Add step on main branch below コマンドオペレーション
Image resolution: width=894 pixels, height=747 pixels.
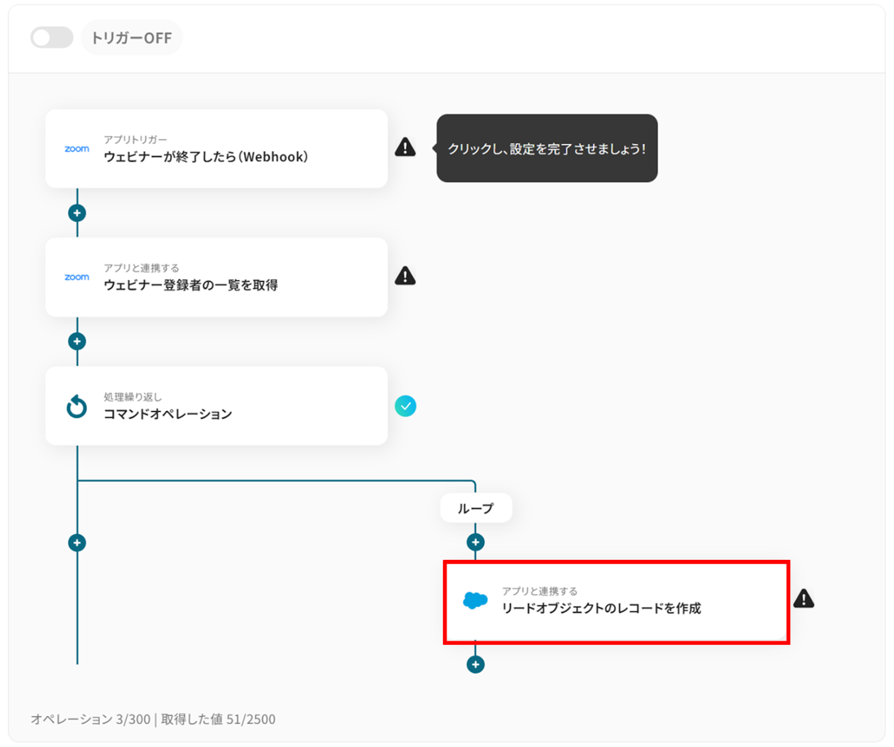click(x=77, y=543)
